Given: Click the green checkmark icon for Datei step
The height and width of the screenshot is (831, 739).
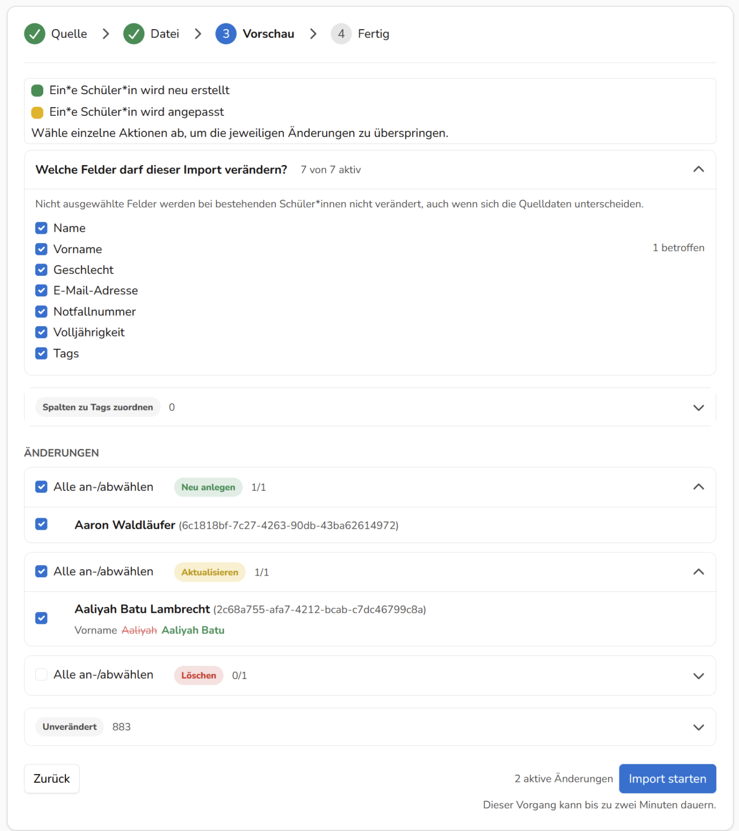Looking at the screenshot, I should (134, 34).
